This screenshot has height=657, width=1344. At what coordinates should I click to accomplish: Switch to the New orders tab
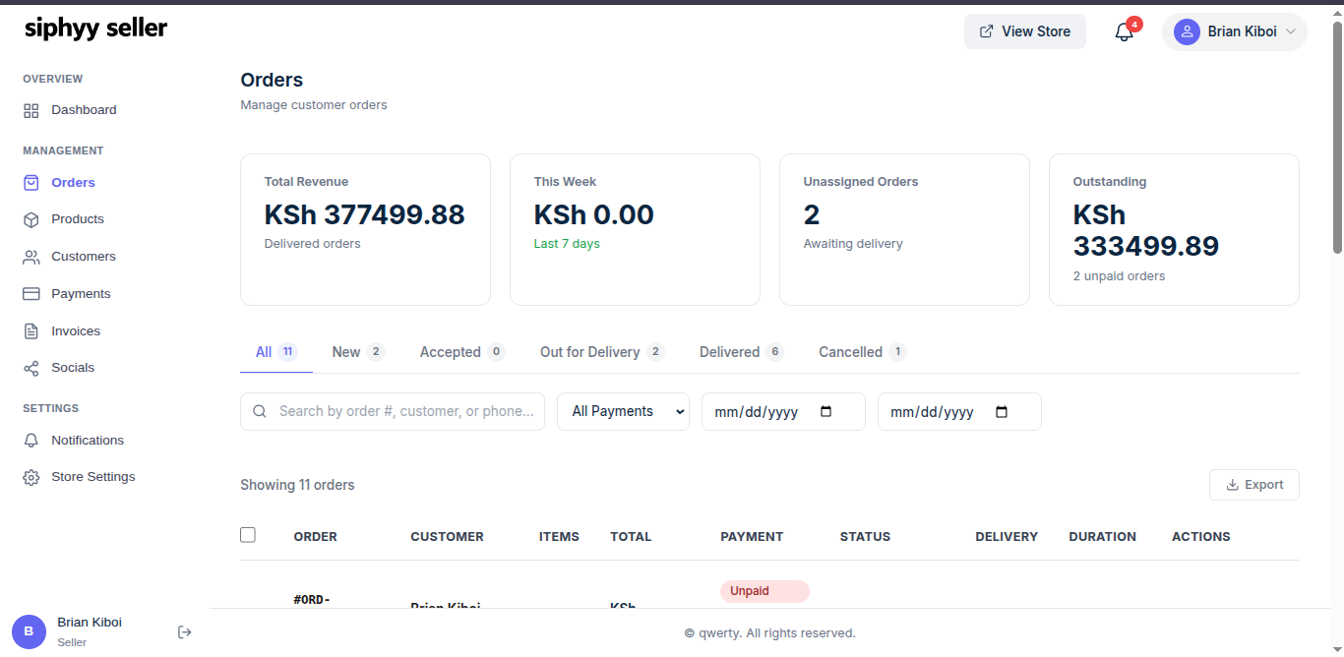point(358,352)
